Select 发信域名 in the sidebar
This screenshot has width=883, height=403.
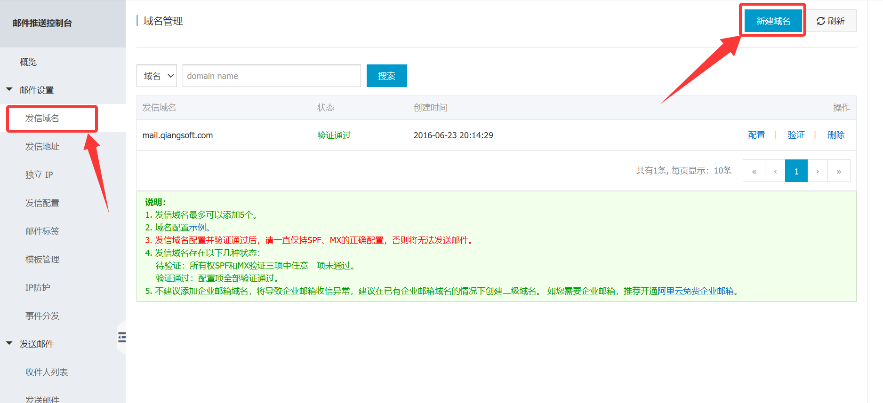(x=42, y=118)
